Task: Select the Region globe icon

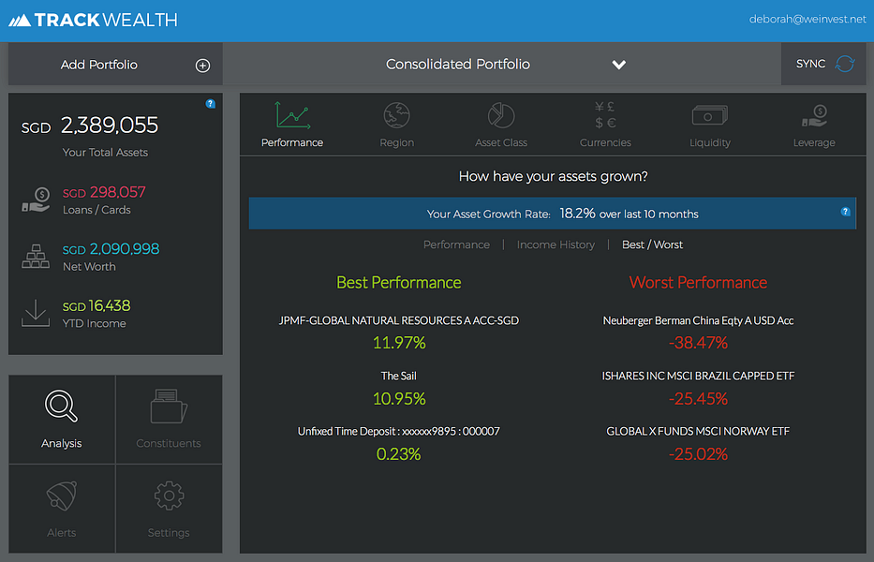Action: tap(397, 115)
